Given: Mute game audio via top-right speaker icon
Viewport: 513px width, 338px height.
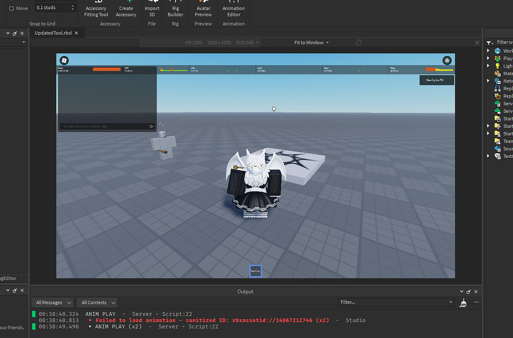Looking at the screenshot, I should [447, 60].
